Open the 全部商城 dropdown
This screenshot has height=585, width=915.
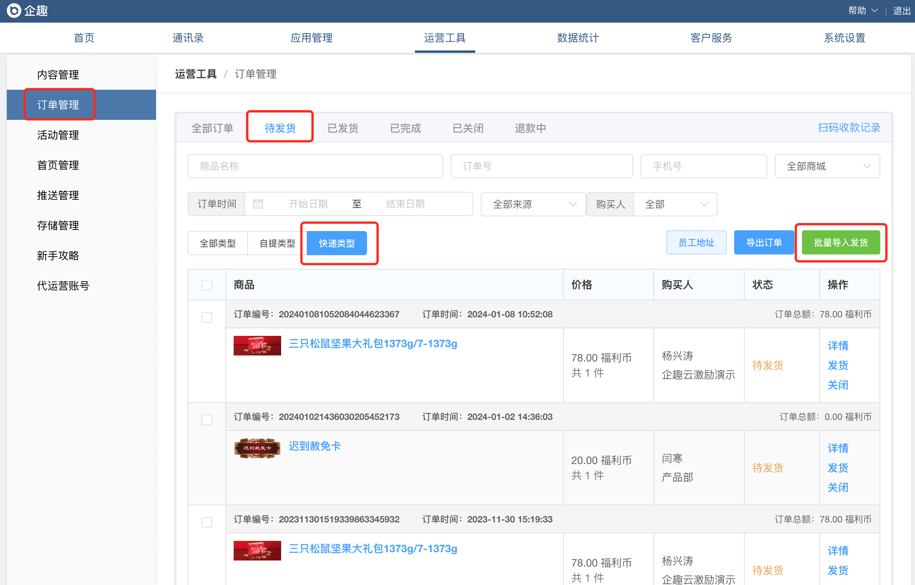[x=827, y=166]
